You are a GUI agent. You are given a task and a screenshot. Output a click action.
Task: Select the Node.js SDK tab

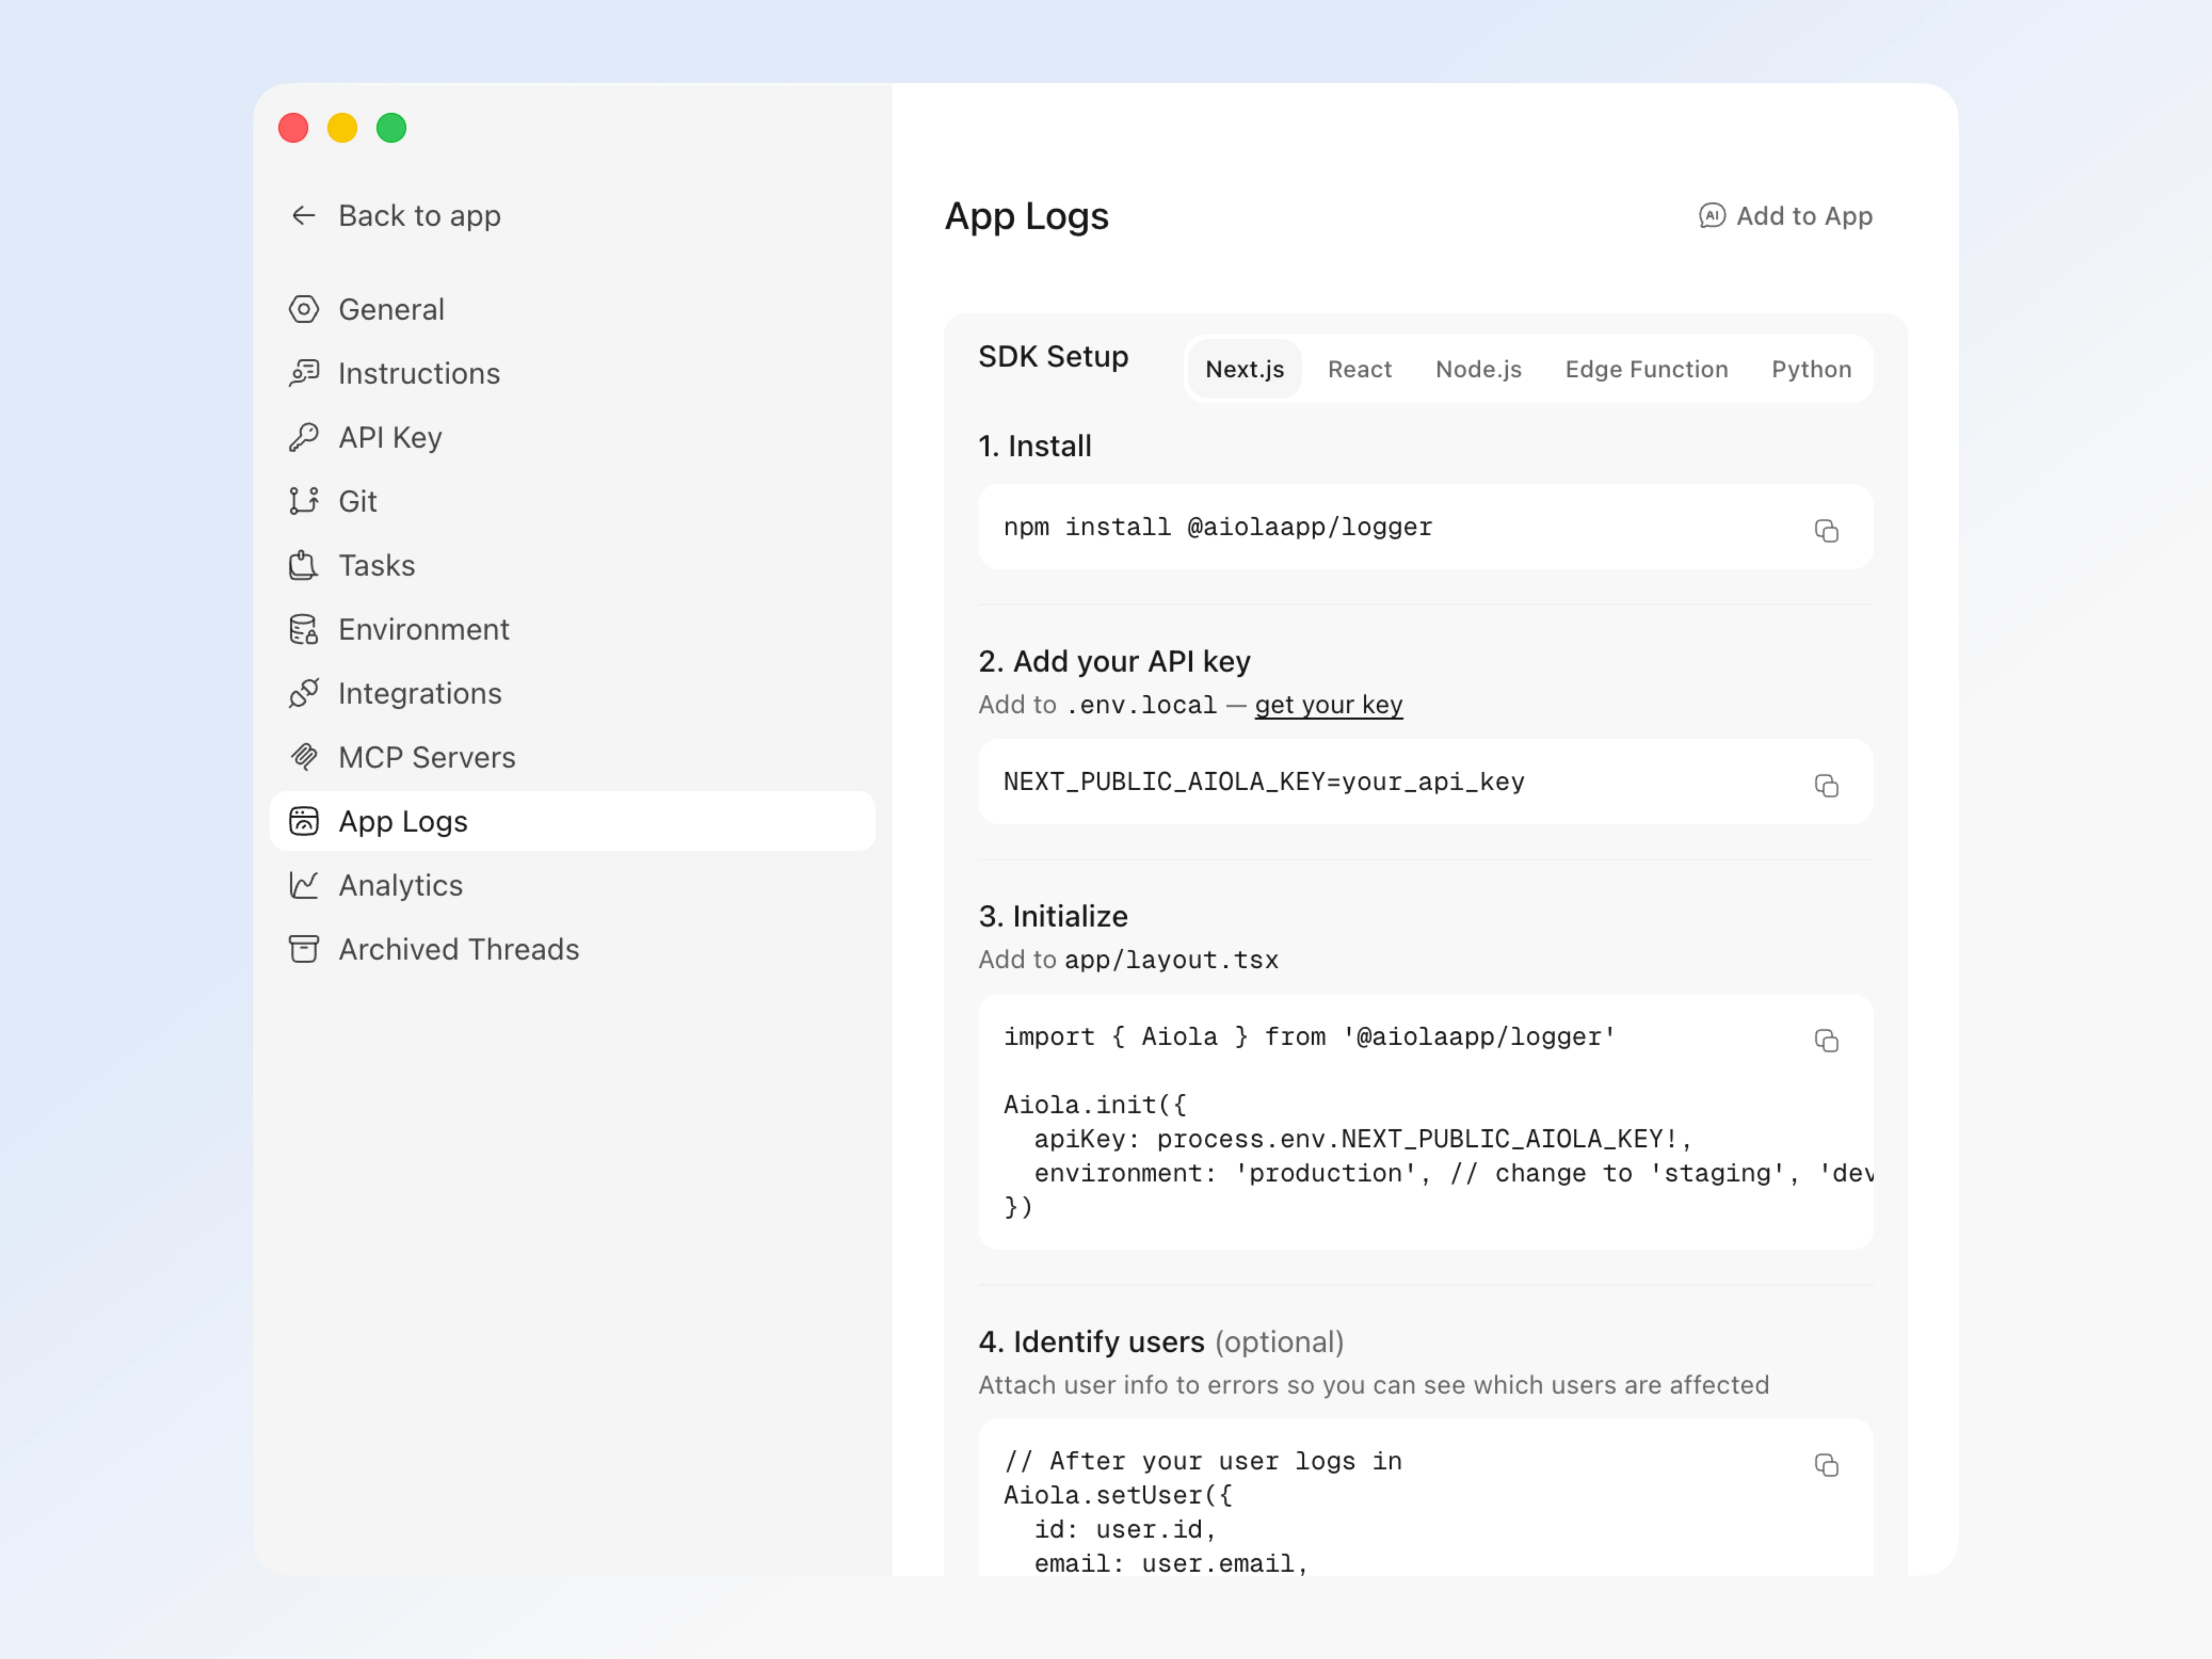click(x=1479, y=370)
